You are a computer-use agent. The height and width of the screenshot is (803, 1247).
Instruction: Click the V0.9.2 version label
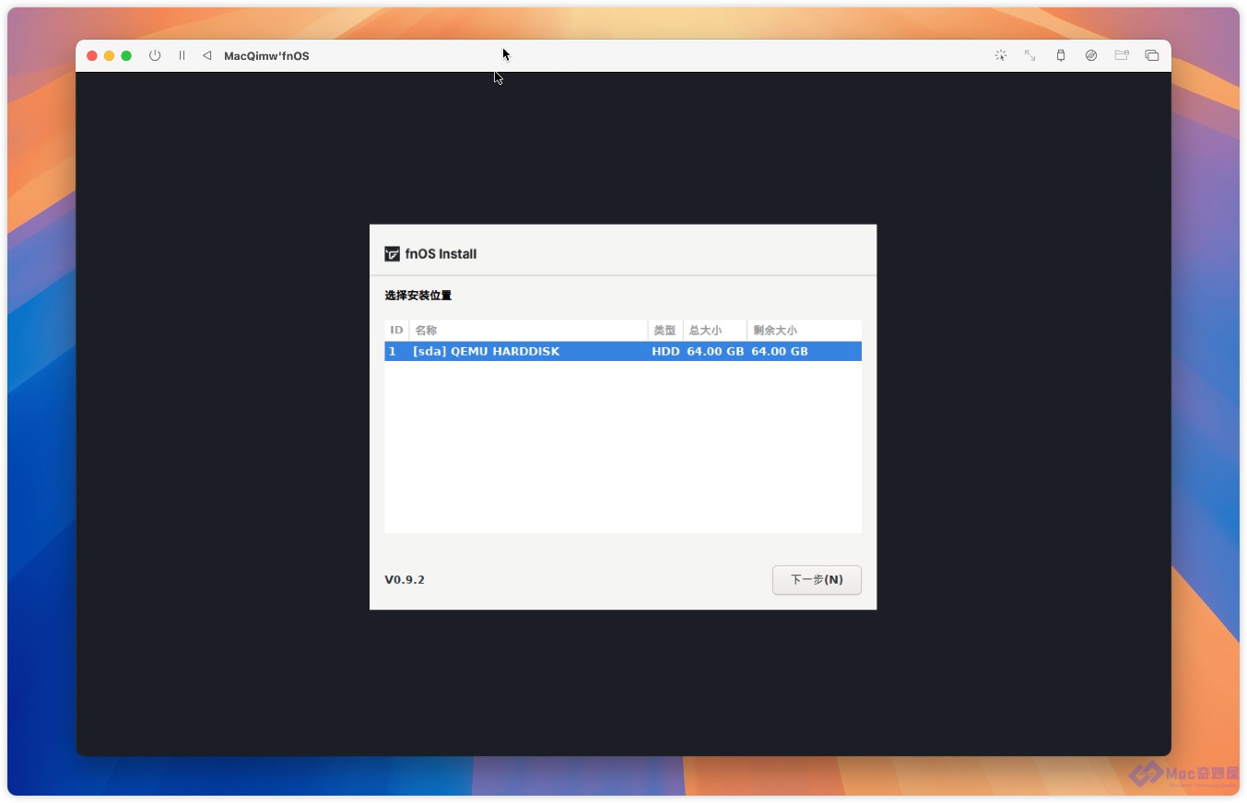tap(405, 580)
